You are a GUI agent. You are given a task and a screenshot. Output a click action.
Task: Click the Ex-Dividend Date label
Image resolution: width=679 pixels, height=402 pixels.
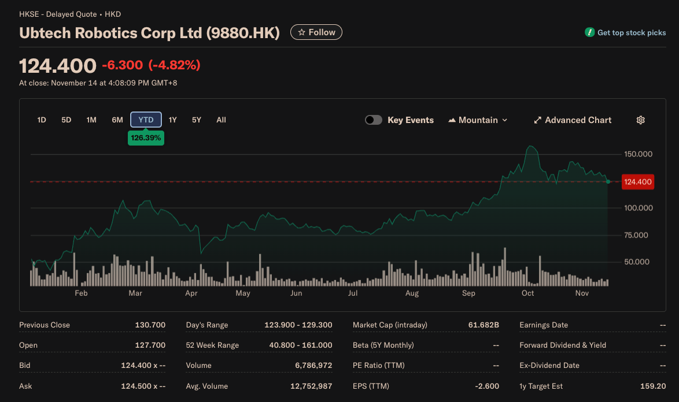coord(549,366)
